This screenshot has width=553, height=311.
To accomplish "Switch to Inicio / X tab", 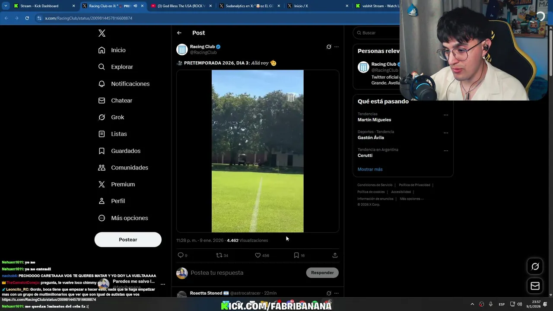I will [318, 6].
